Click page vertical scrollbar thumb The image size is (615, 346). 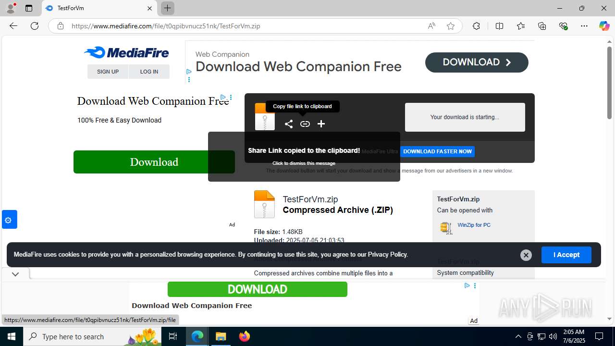pos(609,82)
